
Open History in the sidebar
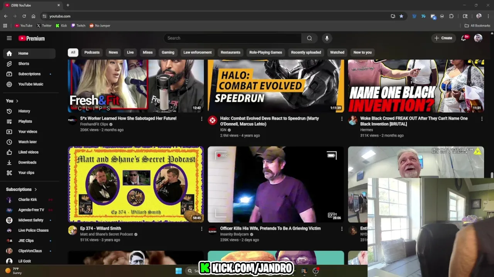(29, 111)
